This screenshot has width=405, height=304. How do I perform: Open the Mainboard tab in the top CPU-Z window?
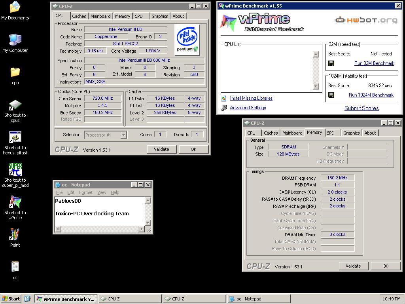pos(100,16)
